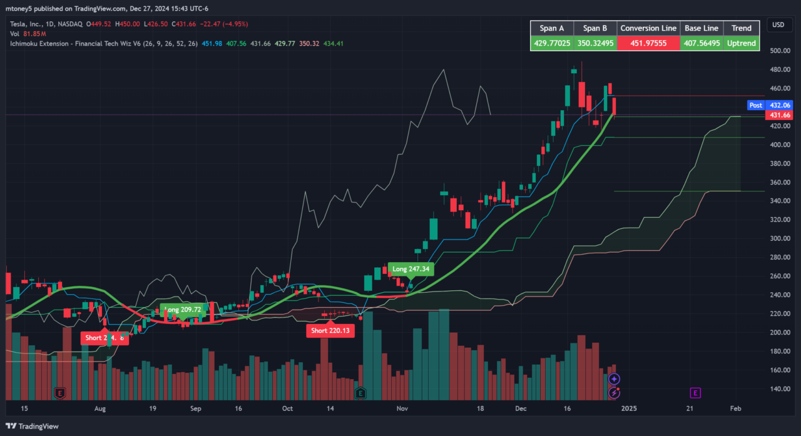This screenshot has width=801, height=436.
Task: Click the 407.56495 Base Line value cell
Action: [702, 43]
